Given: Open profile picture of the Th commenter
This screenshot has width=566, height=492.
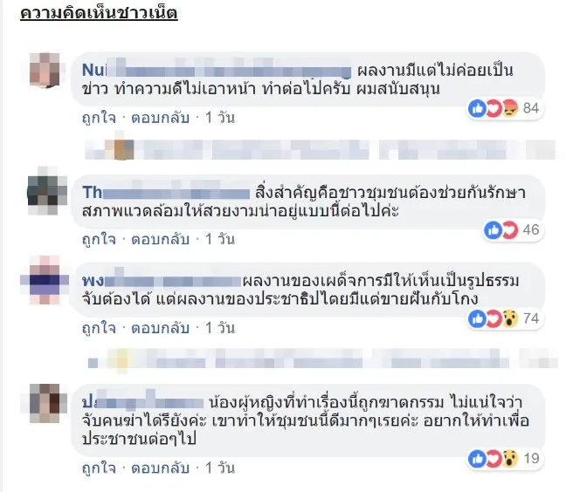Looking at the screenshot, I should (x=47, y=191).
